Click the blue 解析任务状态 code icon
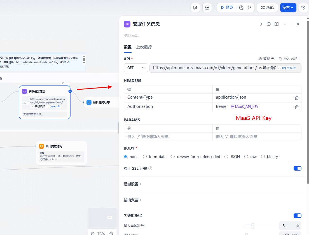The height and width of the screenshot is (235, 309). [89, 102]
